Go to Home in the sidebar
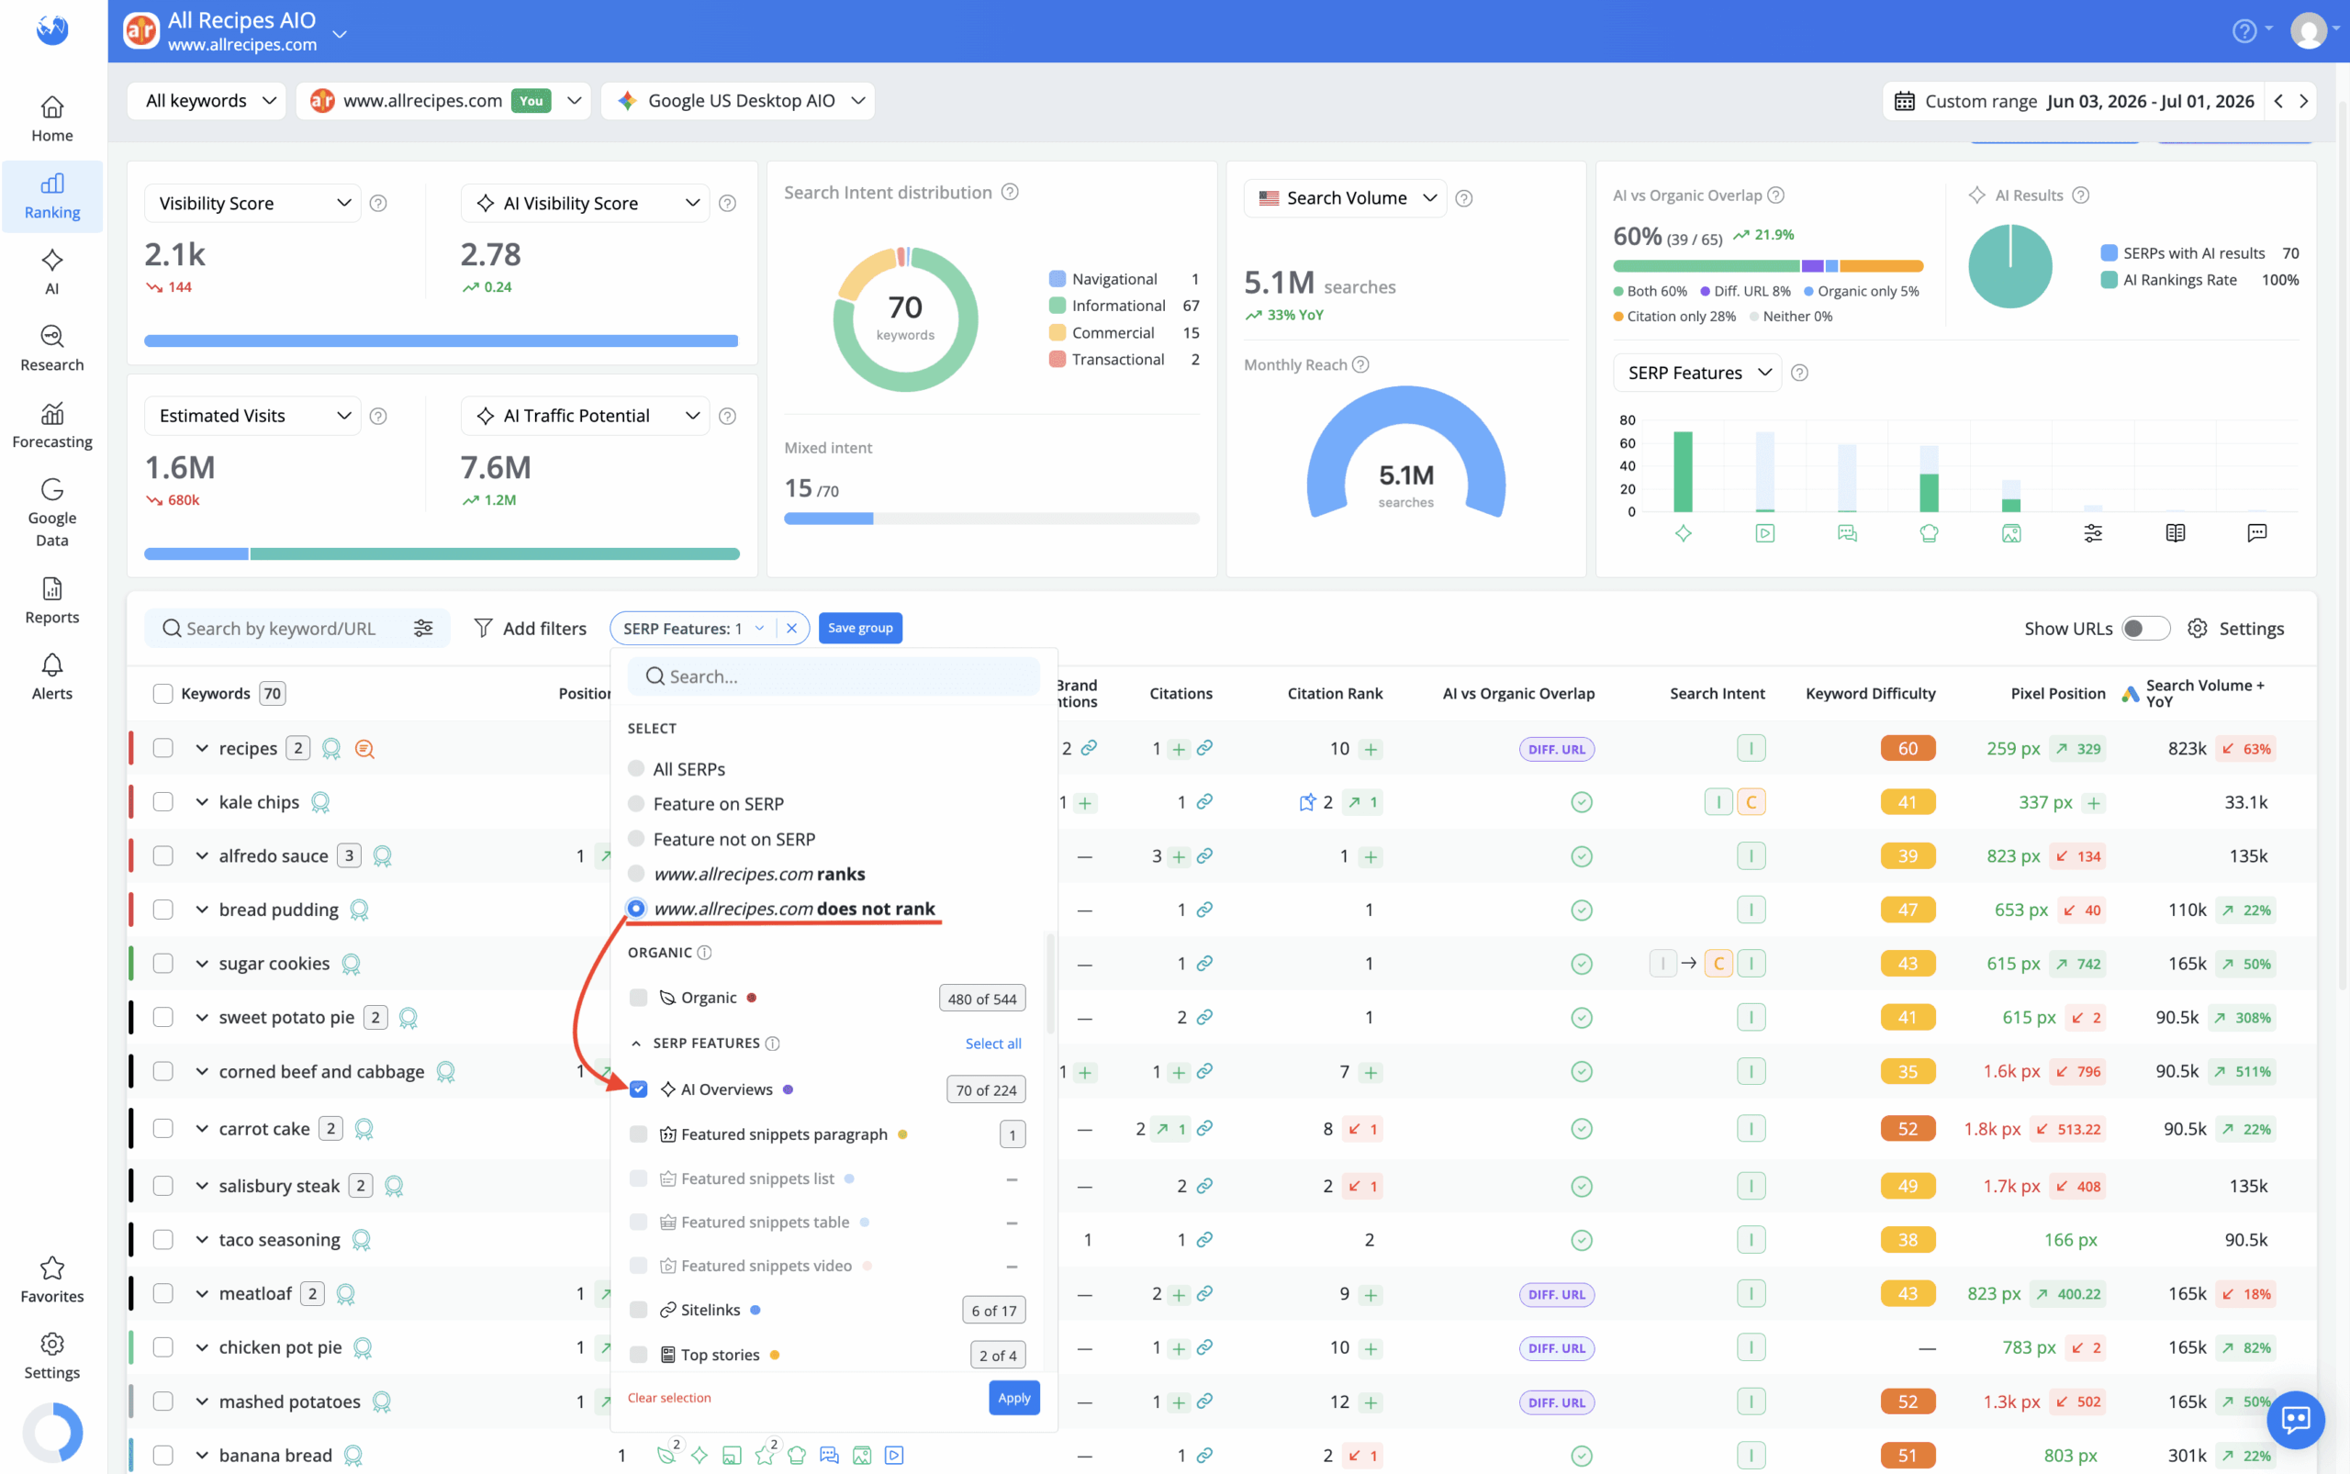Image resolution: width=2350 pixels, height=1474 pixels. click(x=51, y=118)
